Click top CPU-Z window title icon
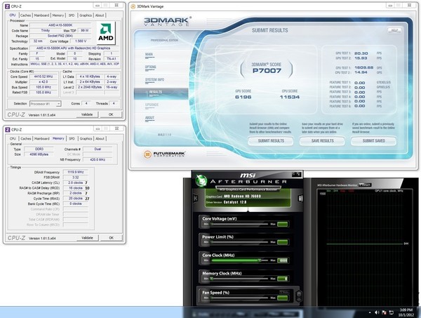The height and width of the screenshot is (318, 421). point(8,6)
